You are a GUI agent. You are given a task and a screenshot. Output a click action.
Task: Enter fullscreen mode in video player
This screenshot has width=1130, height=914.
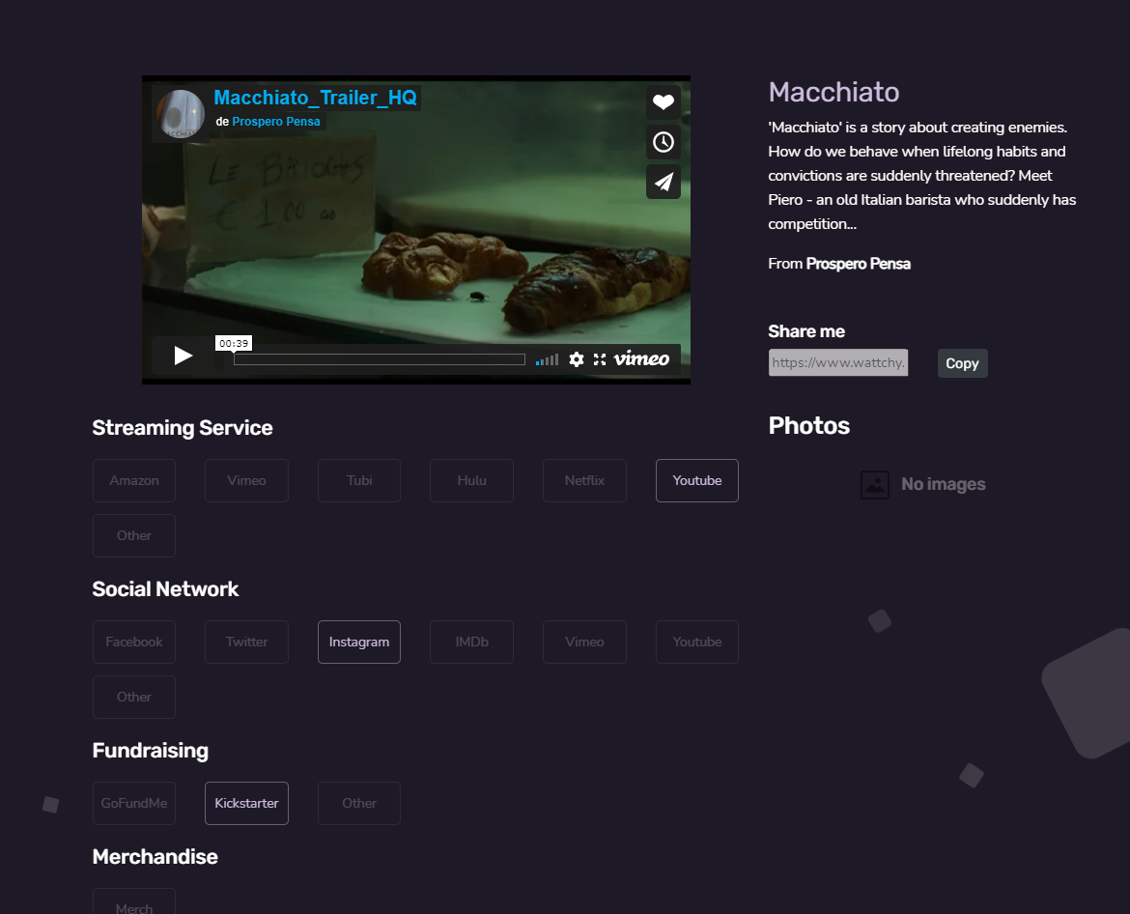click(x=600, y=359)
